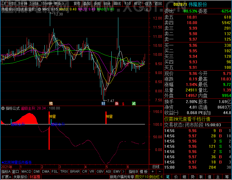
Task: Open the chart settings circle next to 伟隆股份(日线.前复权)
Action: pos(39,10)
